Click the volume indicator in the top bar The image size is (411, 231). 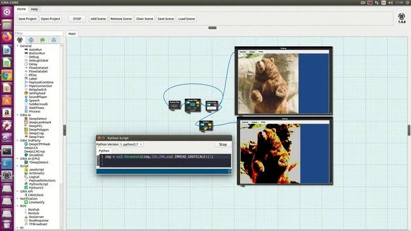[390, 3]
